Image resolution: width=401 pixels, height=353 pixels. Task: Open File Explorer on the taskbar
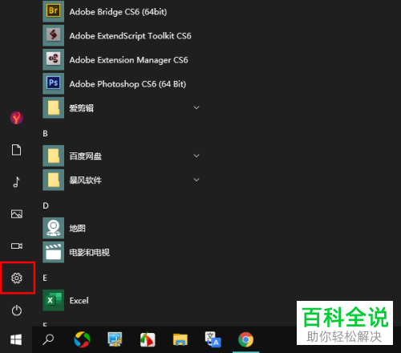pyautogui.click(x=180, y=340)
